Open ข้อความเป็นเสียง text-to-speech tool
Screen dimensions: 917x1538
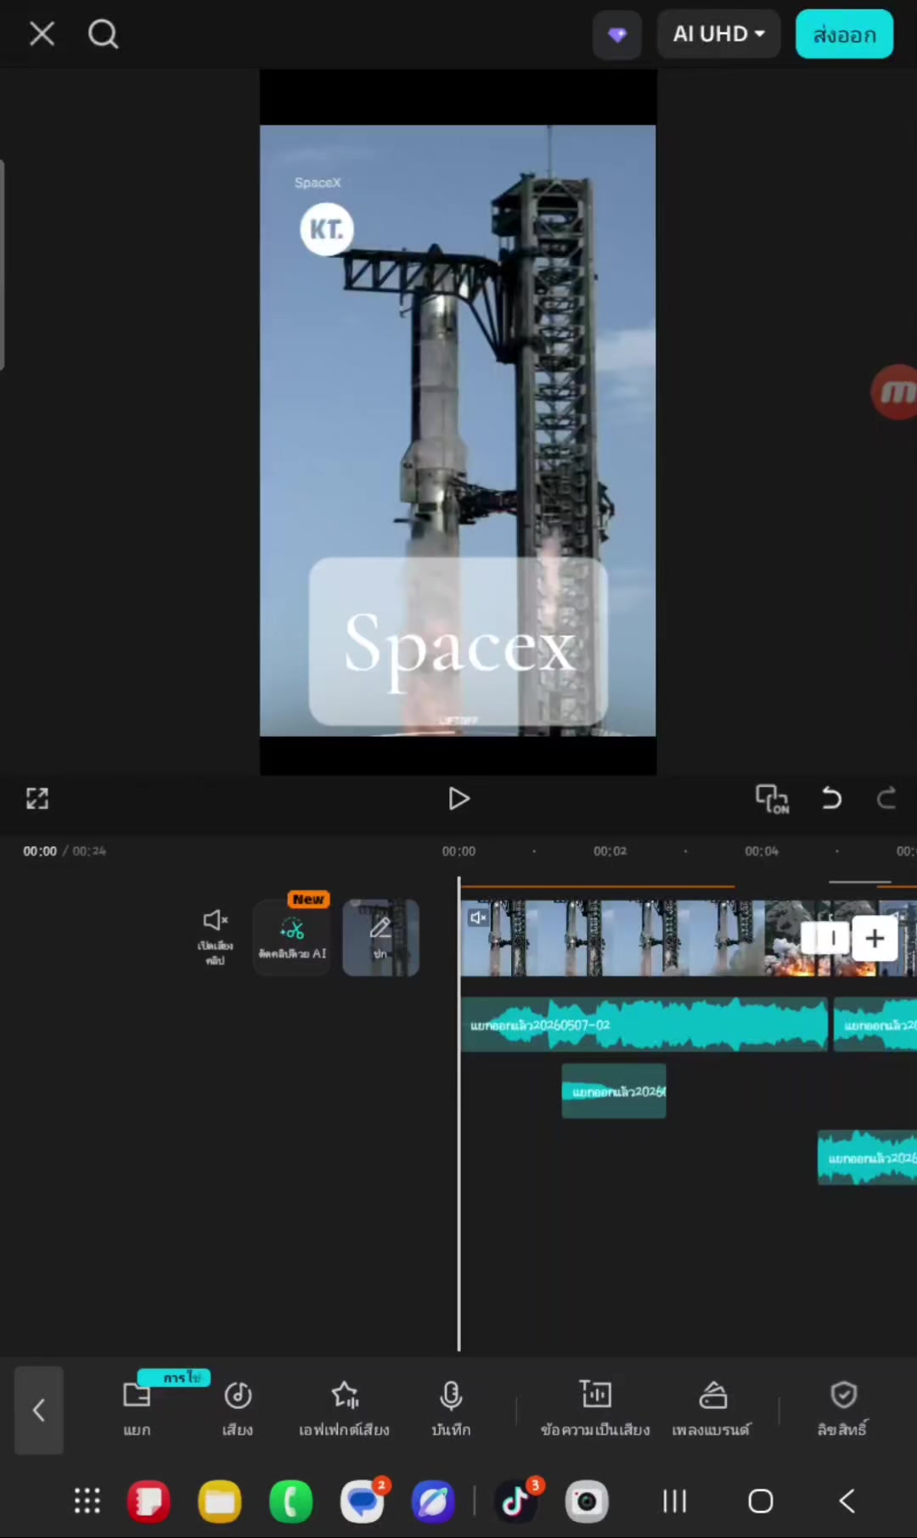[595, 1410]
